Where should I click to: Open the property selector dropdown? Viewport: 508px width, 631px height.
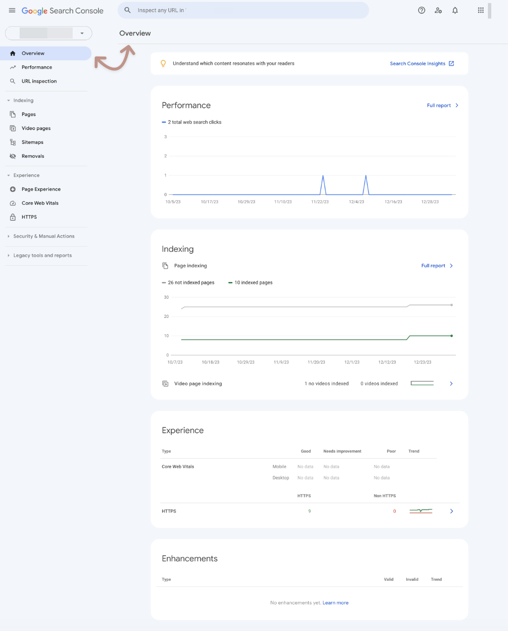point(48,33)
